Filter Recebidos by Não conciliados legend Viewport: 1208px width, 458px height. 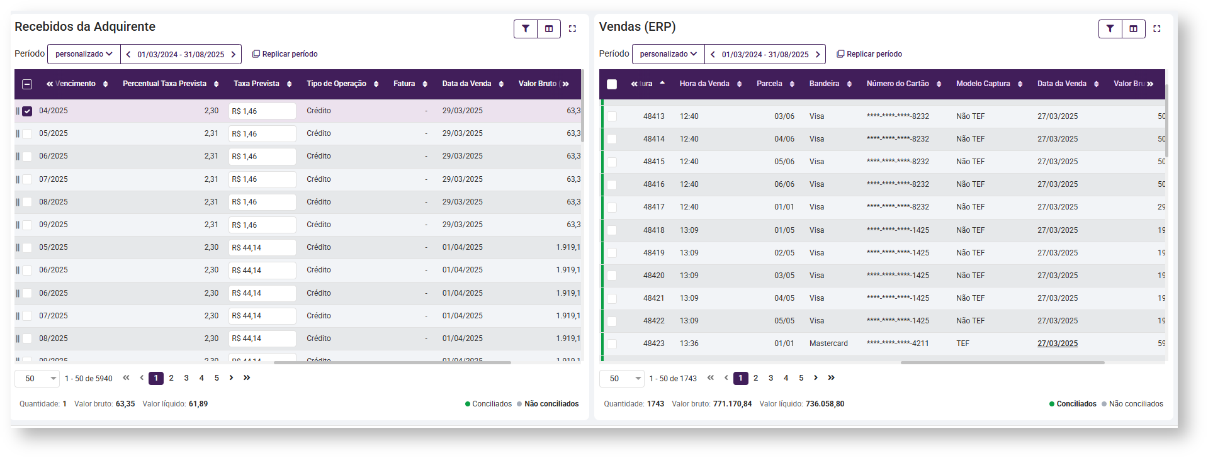[x=548, y=404]
